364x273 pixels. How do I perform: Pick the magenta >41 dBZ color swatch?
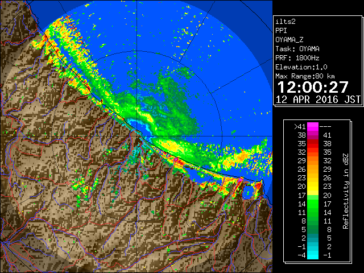click(313, 126)
